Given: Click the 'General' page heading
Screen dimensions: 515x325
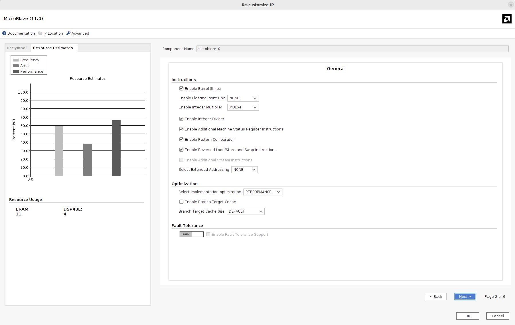Looking at the screenshot, I should [x=336, y=69].
